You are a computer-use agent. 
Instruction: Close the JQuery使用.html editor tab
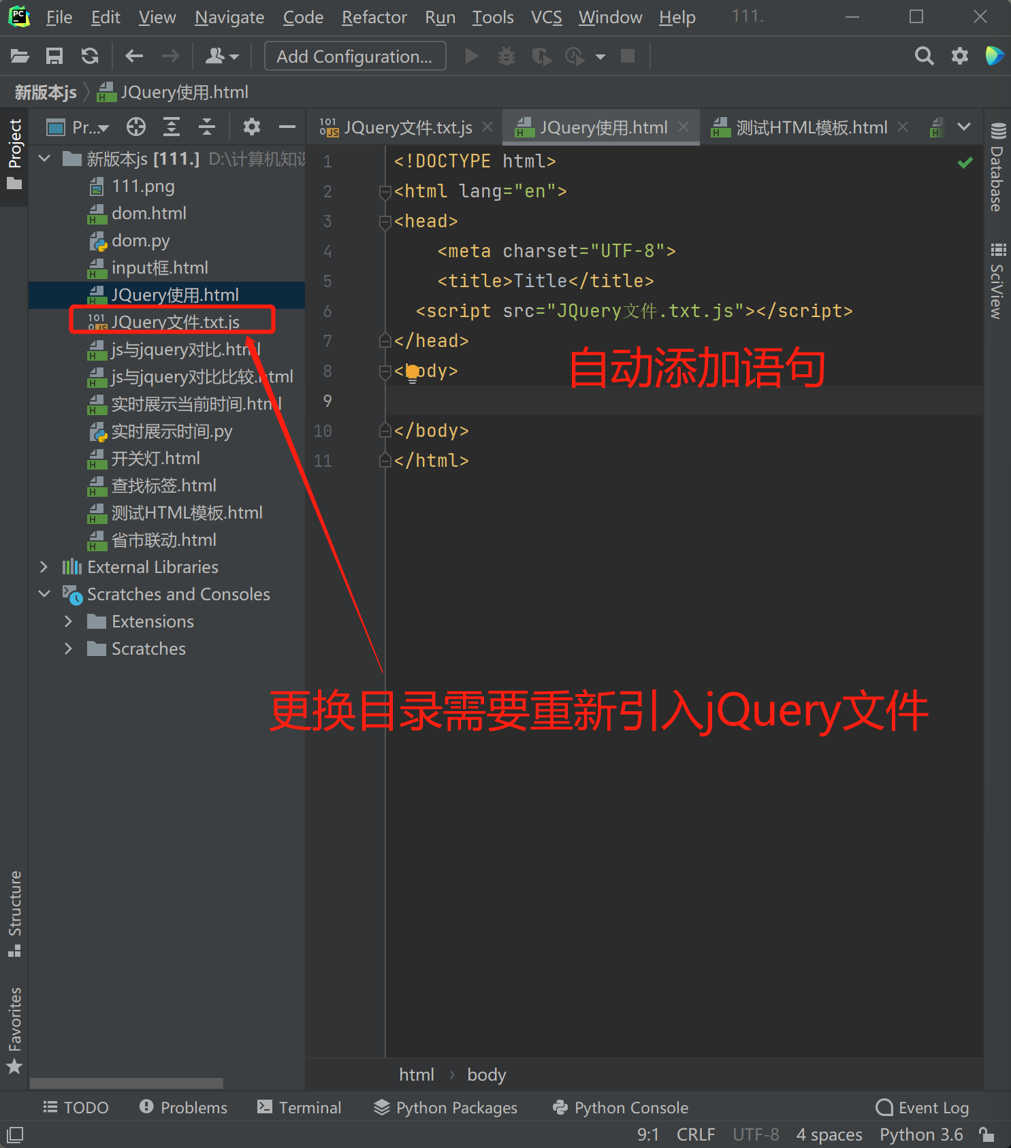(x=684, y=127)
